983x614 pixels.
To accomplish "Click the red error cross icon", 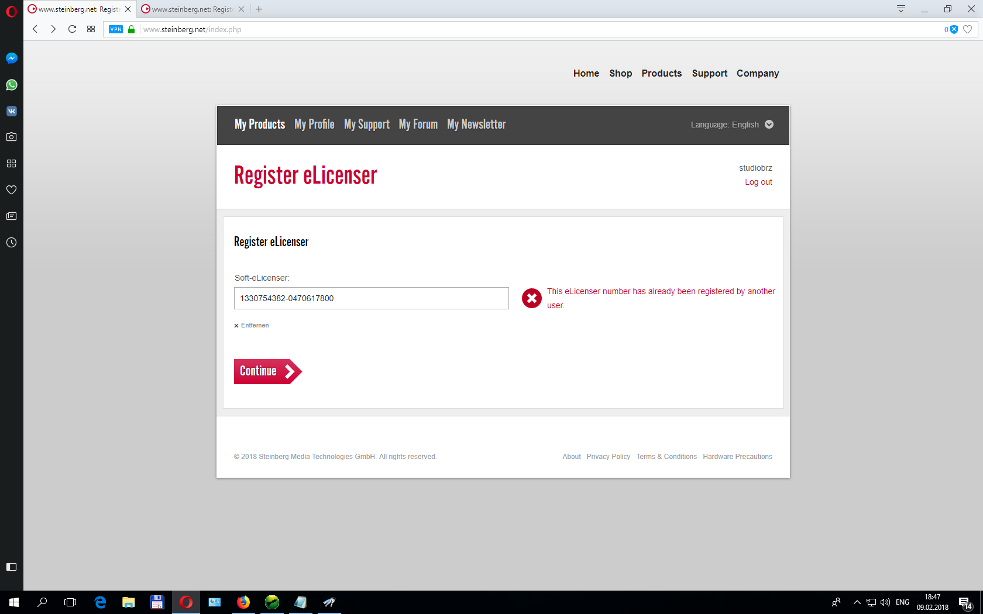I will click(x=532, y=298).
